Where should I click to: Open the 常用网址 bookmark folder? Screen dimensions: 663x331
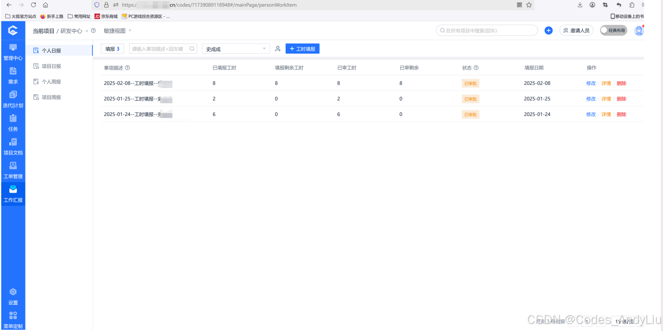[x=79, y=16]
